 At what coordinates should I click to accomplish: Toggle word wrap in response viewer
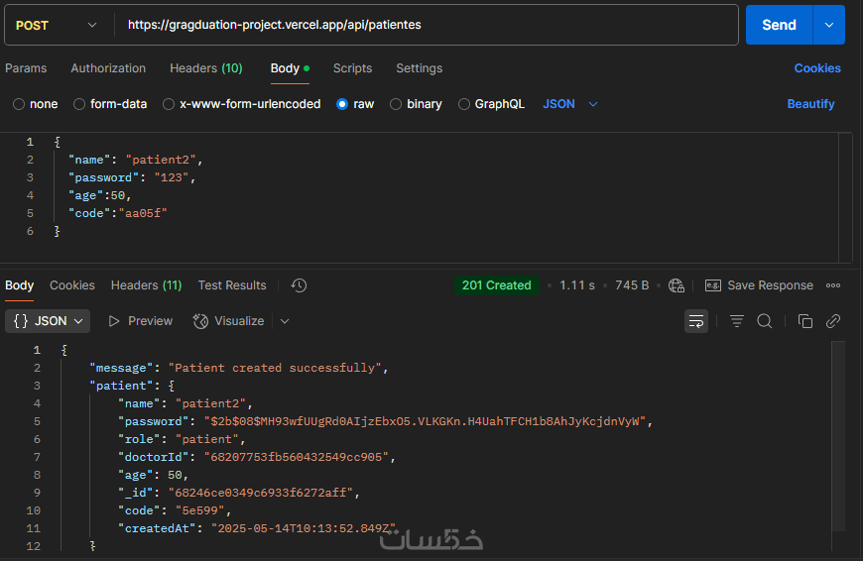coord(696,321)
